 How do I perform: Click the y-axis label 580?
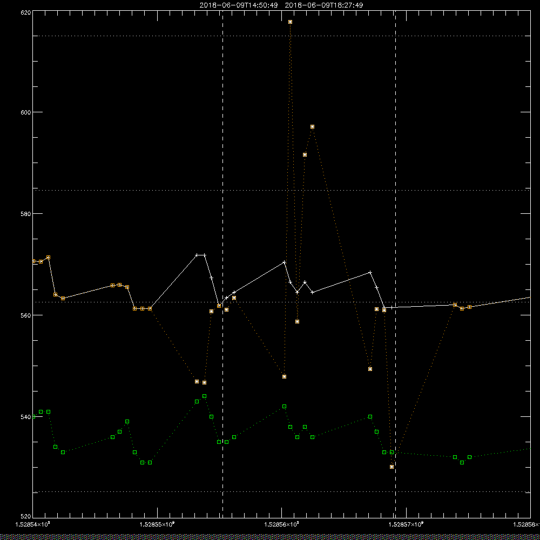click(26, 214)
